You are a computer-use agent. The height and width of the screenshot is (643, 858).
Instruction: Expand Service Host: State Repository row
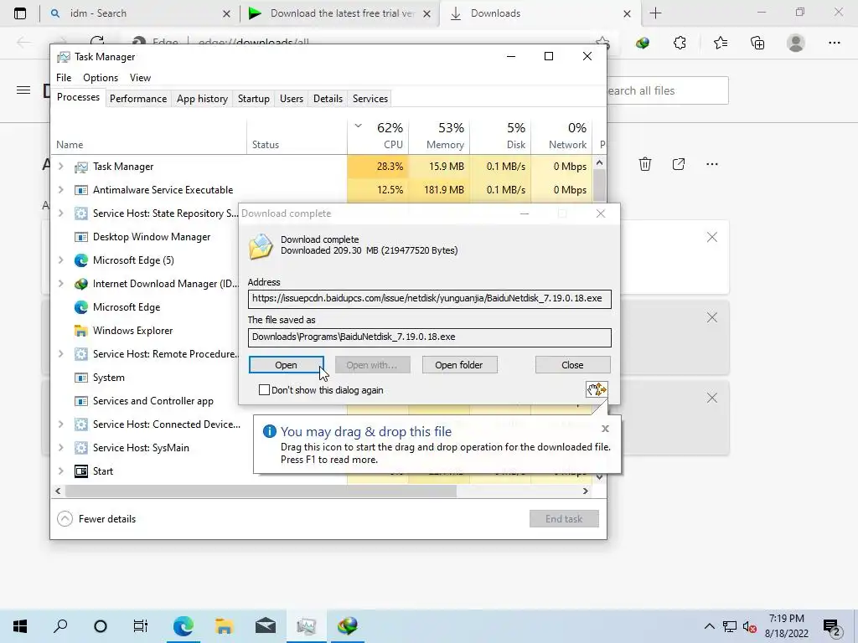(60, 213)
